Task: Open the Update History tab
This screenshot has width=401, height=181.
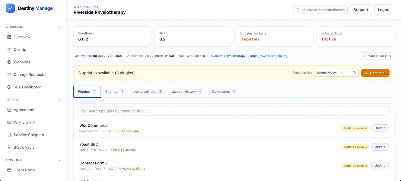Action: pos(187,91)
